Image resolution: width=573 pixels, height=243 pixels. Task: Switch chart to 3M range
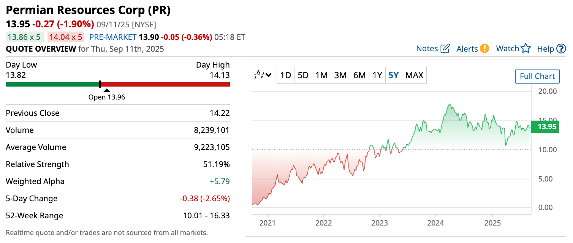click(x=340, y=75)
